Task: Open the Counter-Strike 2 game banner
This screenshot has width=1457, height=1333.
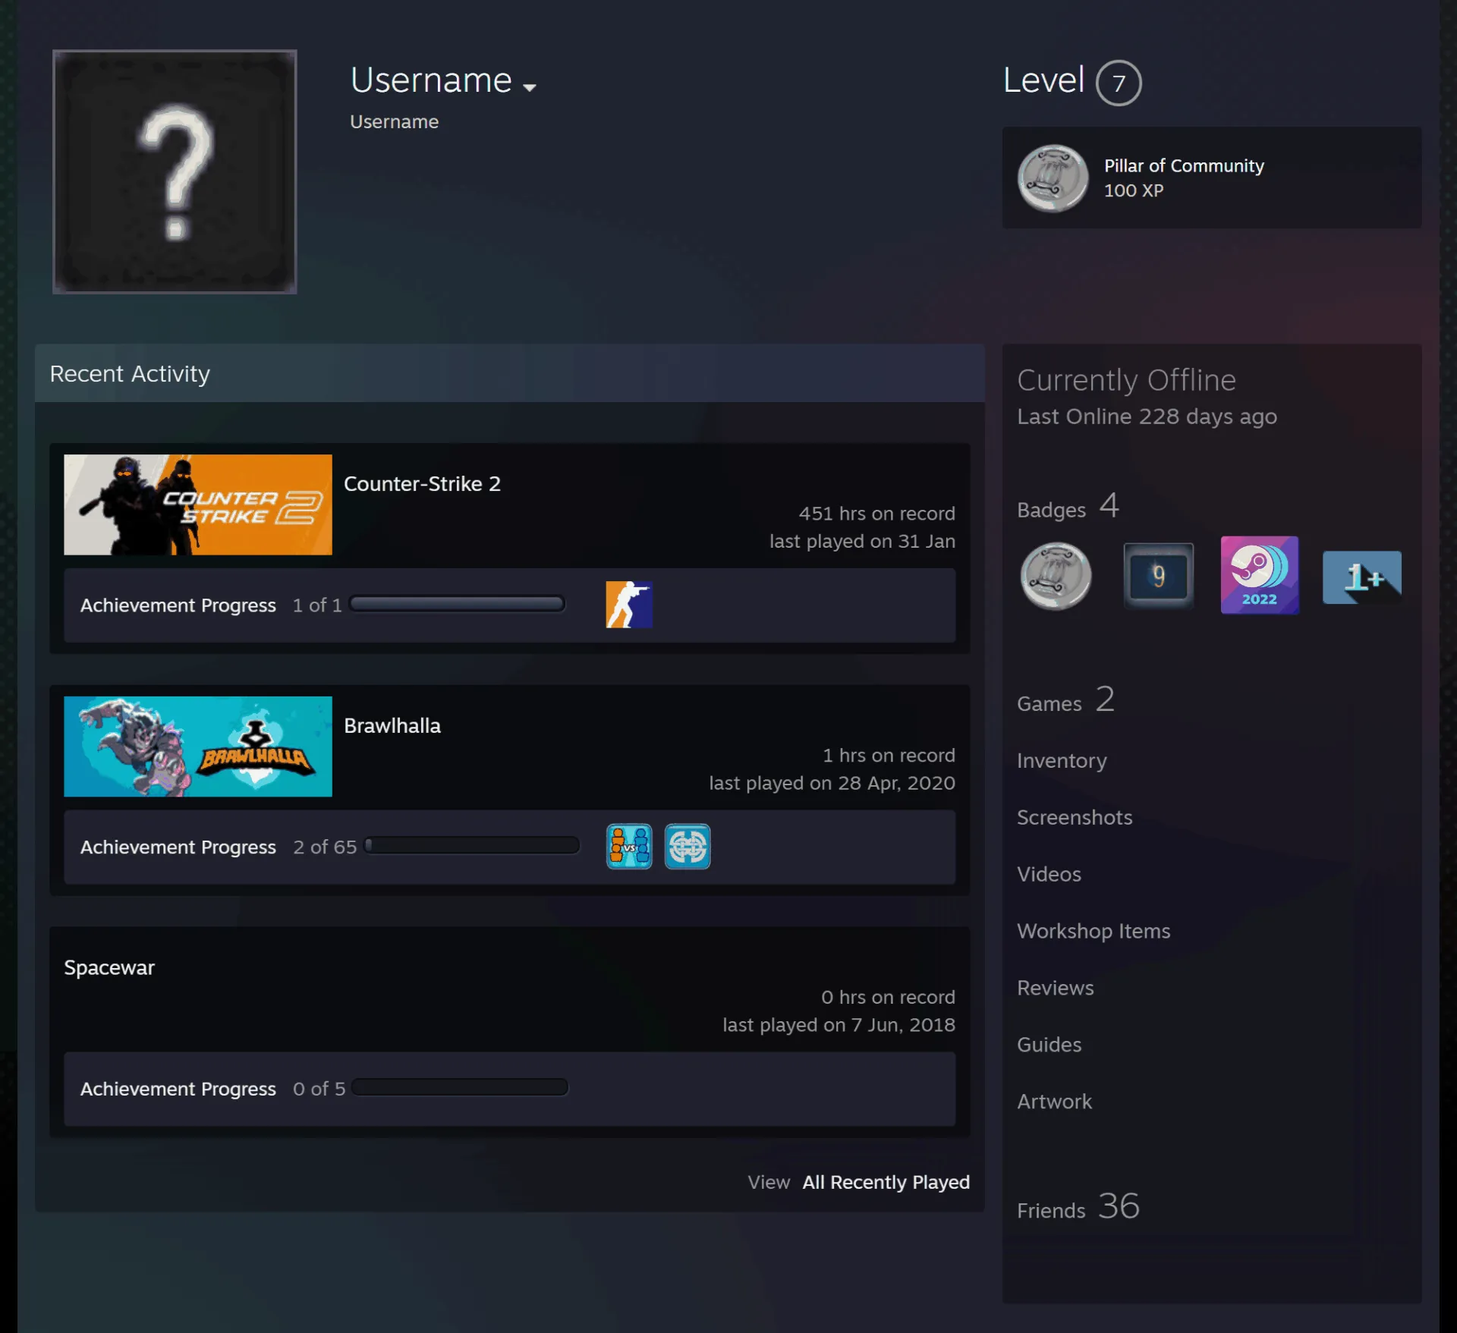Action: tap(198, 505)
